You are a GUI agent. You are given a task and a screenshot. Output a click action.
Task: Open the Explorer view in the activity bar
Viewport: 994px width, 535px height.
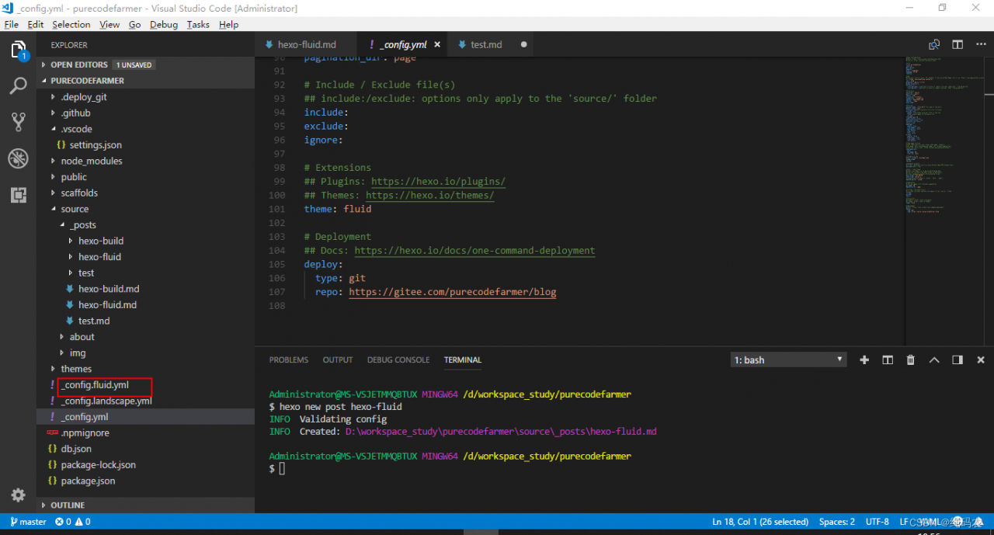pyautogui.click(x=18, y=50)
